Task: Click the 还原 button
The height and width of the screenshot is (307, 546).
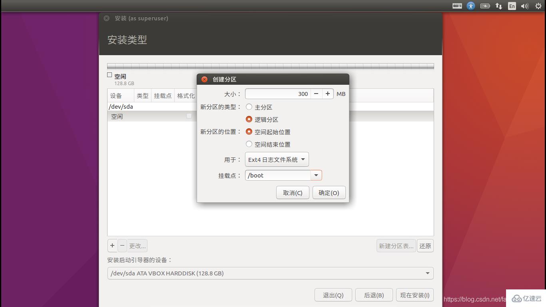Action: [x=425, y=246]
